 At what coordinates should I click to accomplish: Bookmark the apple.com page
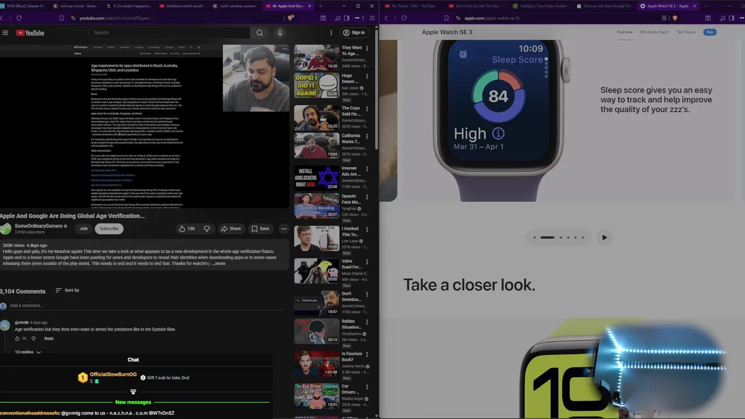pos(446,18)
